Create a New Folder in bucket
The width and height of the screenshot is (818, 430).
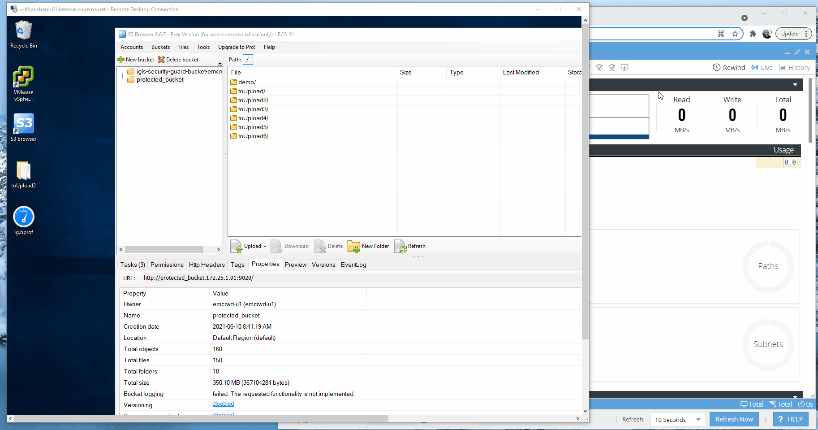pos(368,246)
